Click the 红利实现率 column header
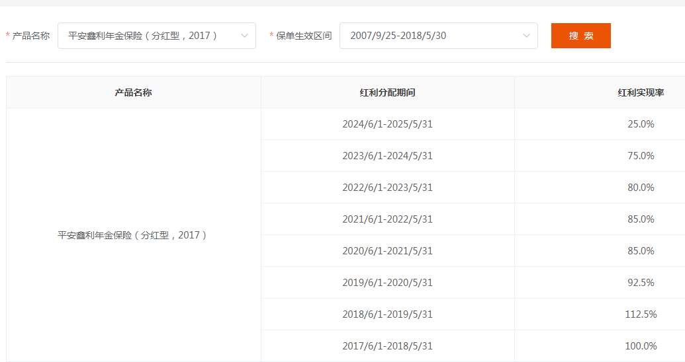The image size is (685, 362). click(641, 92)
